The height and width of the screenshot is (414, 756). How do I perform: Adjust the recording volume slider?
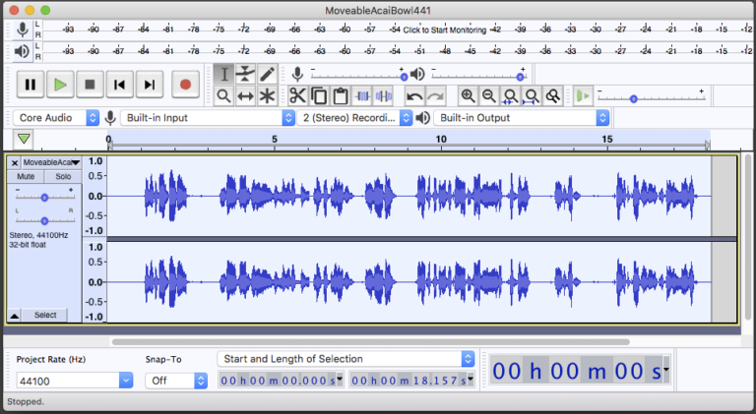click(357, 76)
